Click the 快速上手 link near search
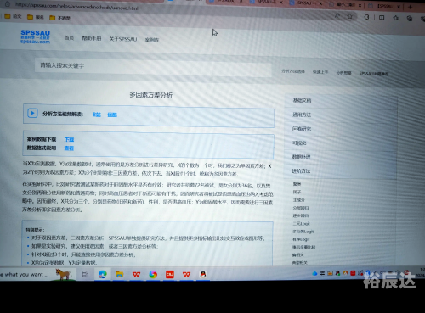Image resolution: width=425 pixels, height=313 pixels. point(320,72)
